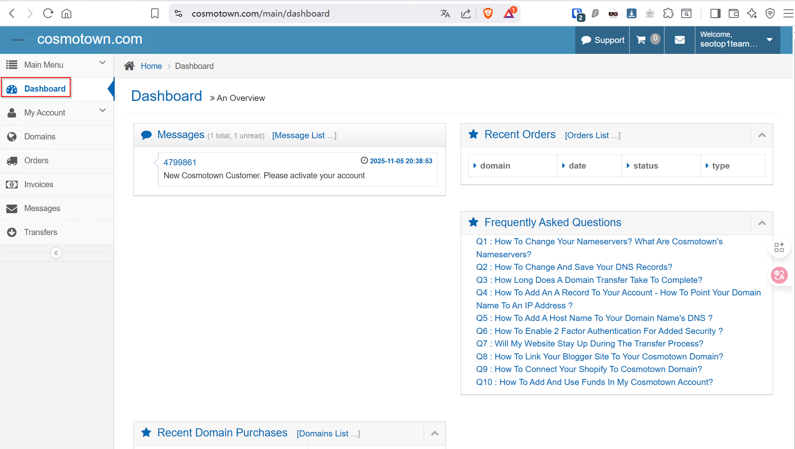Image resolution: width=795 pixels, height=449 pixels.
Task: Click the pink translate floating button
Action: point(779,275)
